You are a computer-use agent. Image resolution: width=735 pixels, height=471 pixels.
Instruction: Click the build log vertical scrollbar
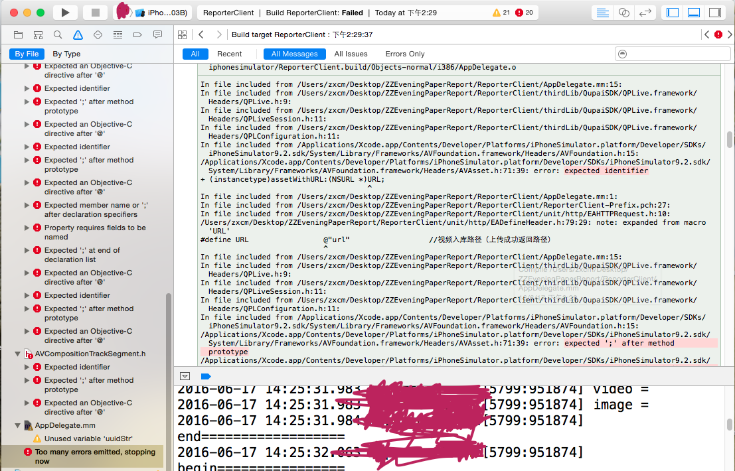click(730, 139)
